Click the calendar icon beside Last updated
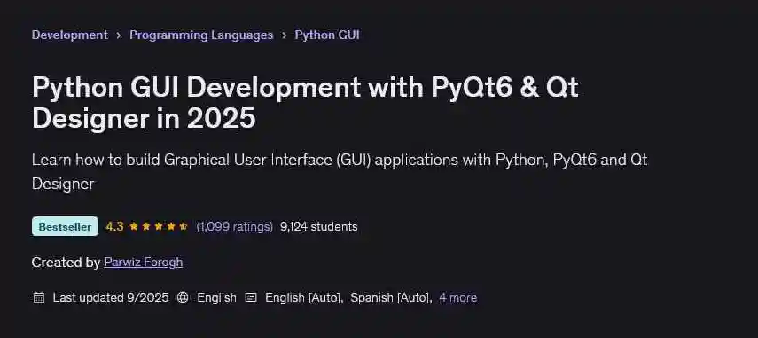The image size is (758, 338). pos(39,297)
